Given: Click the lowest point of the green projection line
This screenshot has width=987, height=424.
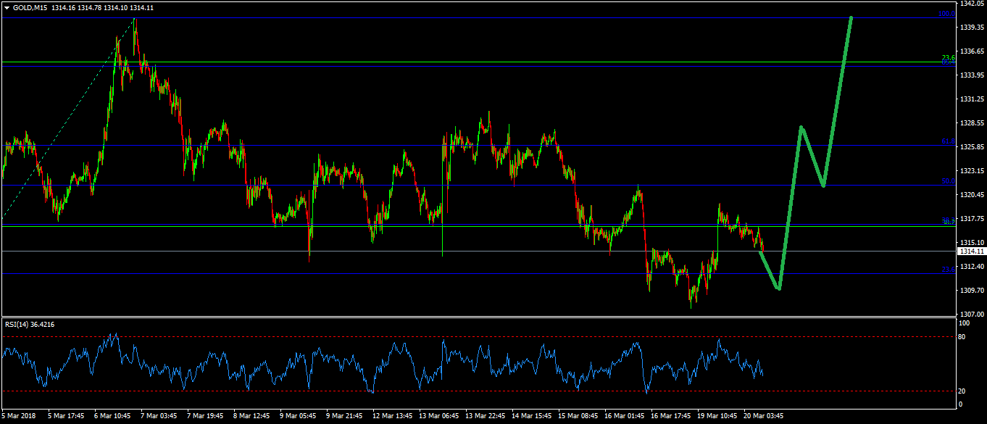Looking at the screenshot, I should 778,288.
